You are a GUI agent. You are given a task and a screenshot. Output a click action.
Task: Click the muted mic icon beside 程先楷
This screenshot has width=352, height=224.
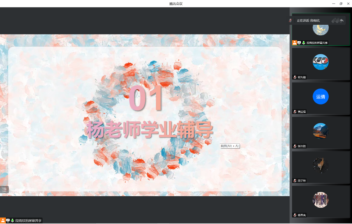pos(295,77)
